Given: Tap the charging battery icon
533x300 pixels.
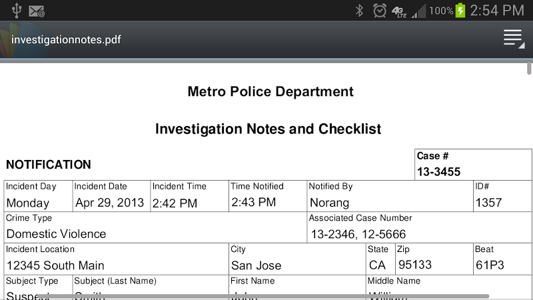Looking at the screenshot, I should (x=460, y=10).
